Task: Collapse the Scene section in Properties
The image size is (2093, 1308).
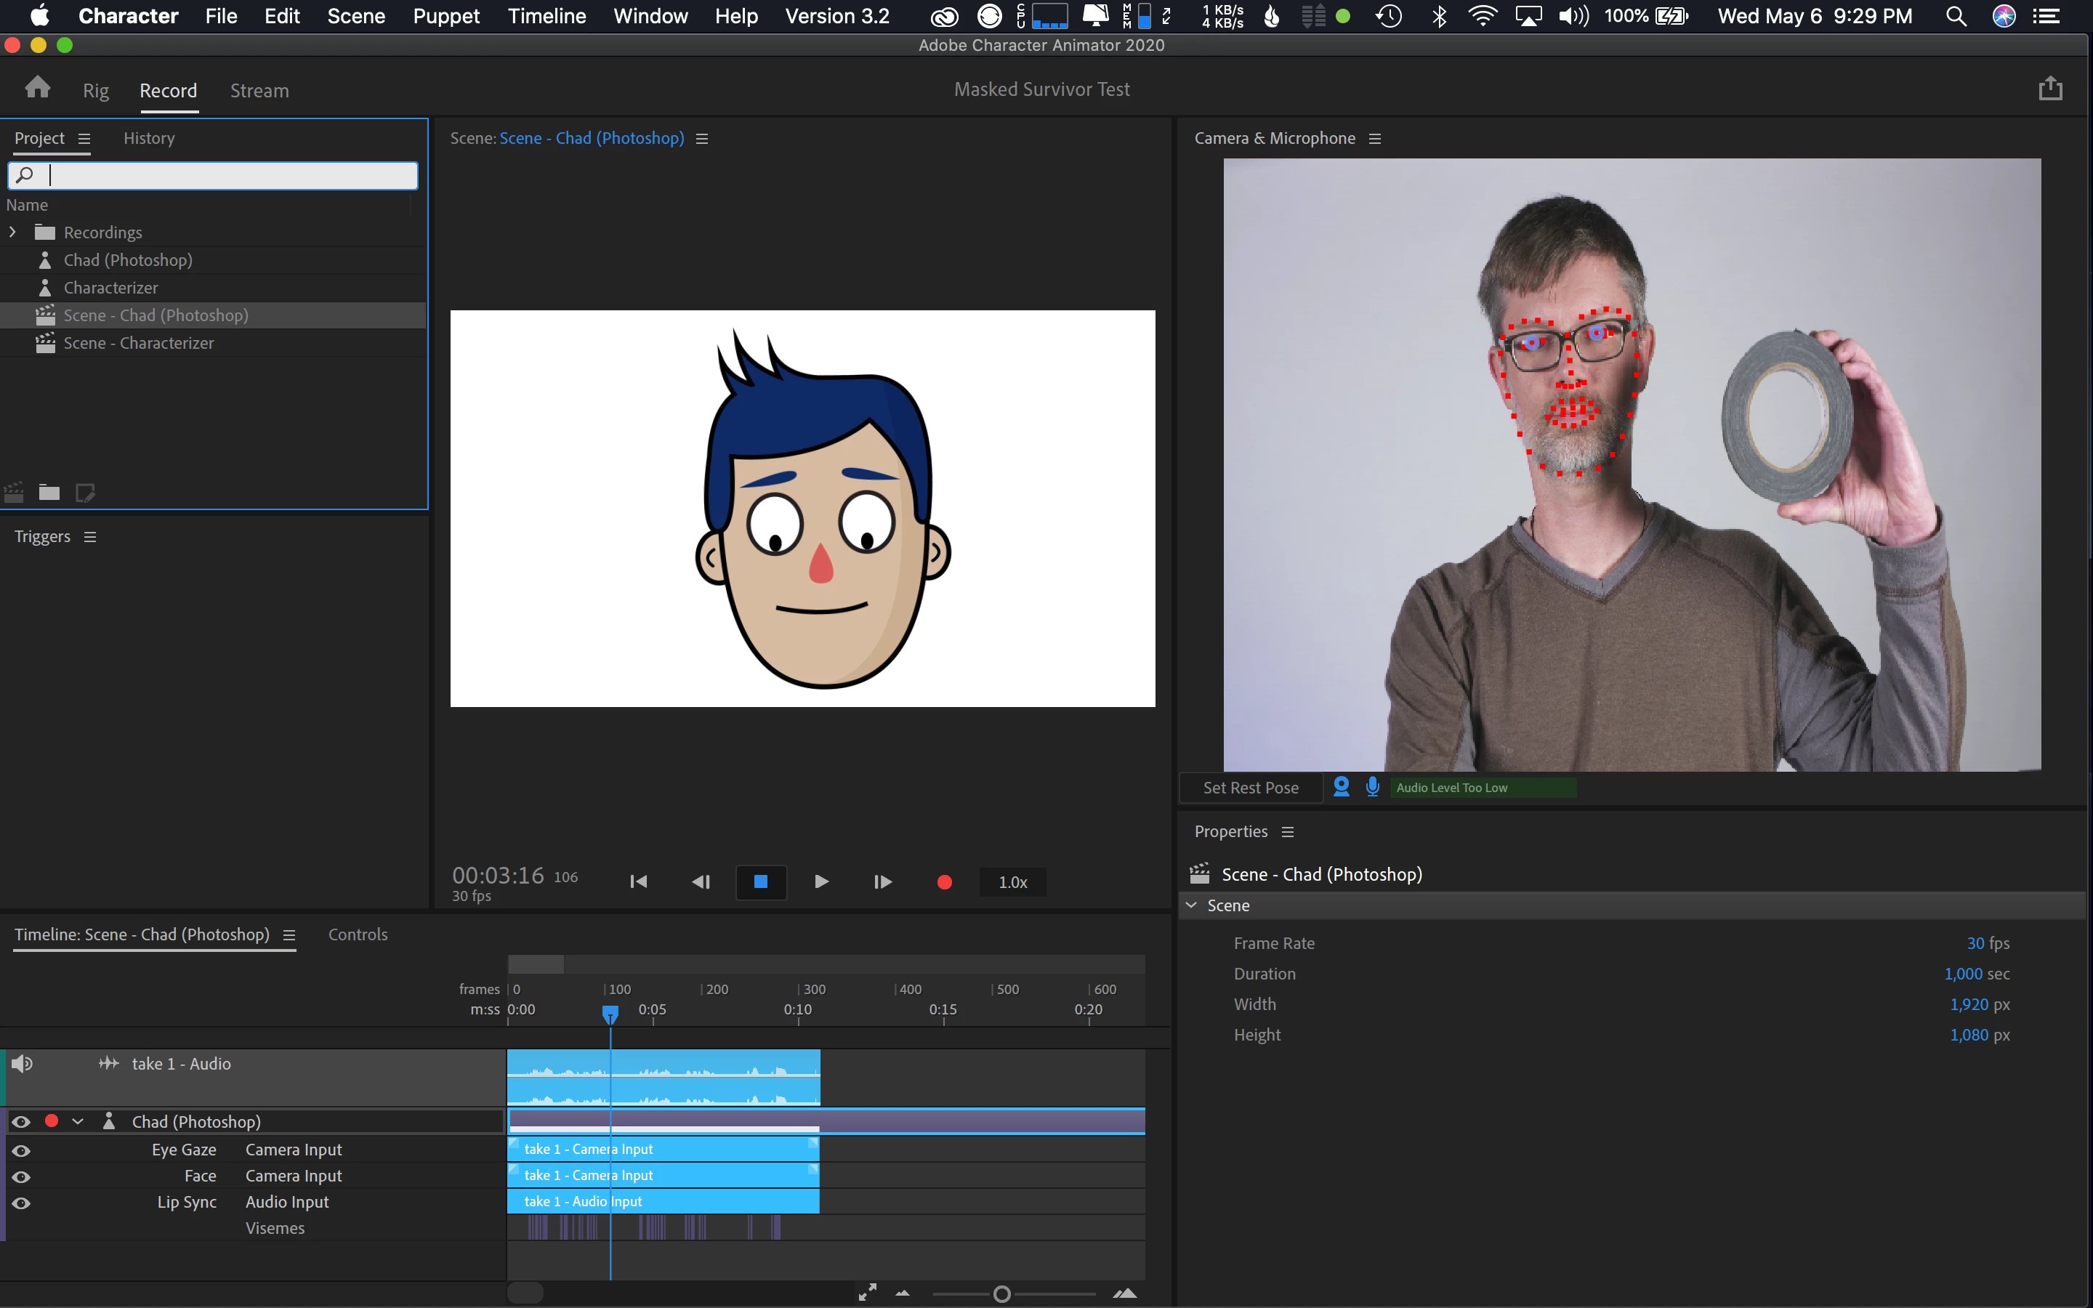Action: [1191, 905]
